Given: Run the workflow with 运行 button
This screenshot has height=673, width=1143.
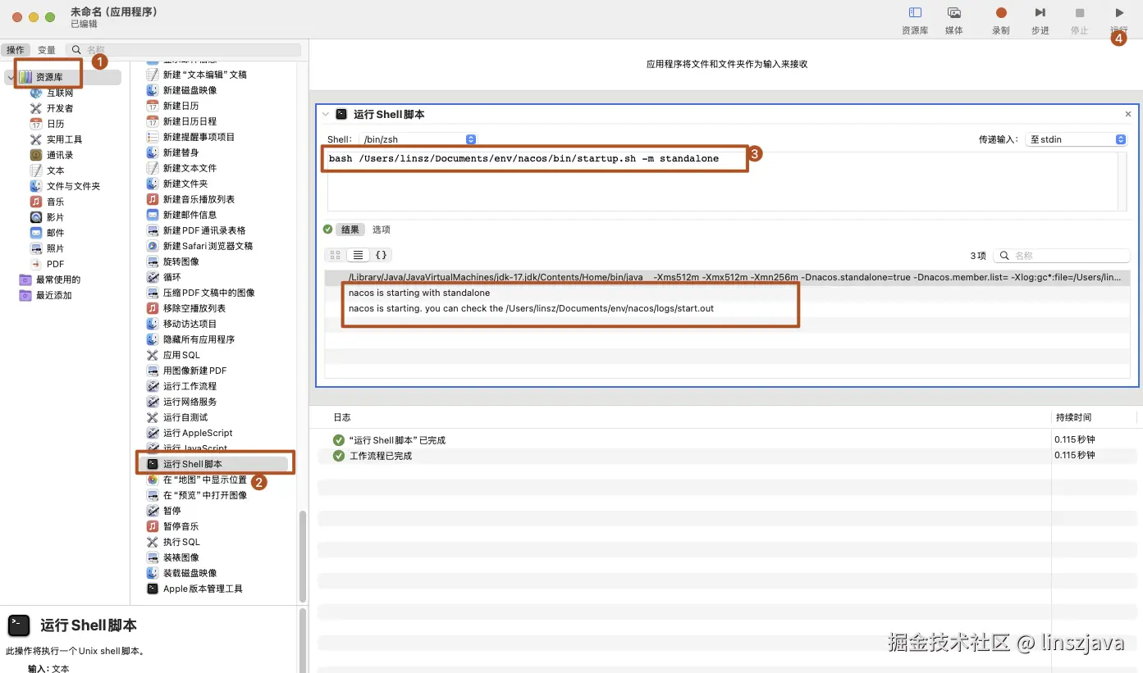Looking at the screenshot, I should pos(1119,20).
